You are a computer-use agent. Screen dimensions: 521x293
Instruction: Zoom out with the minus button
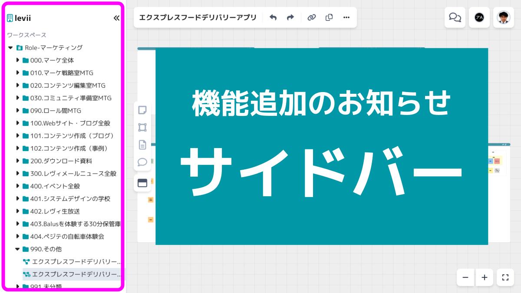(465, 277)
